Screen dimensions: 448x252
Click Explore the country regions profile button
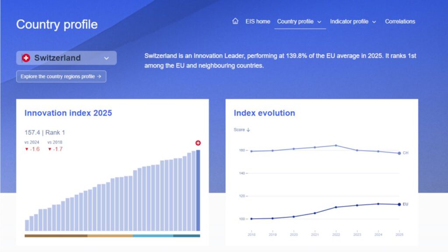click(61, 77)
